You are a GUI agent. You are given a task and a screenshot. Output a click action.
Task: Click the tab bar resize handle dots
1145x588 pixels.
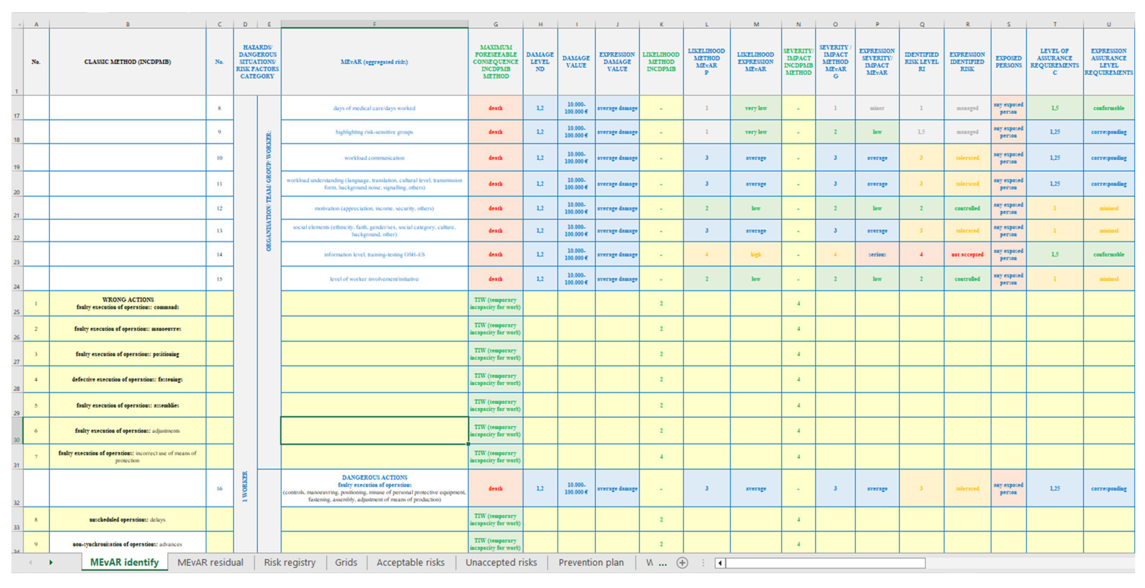[x=703, y=563]
